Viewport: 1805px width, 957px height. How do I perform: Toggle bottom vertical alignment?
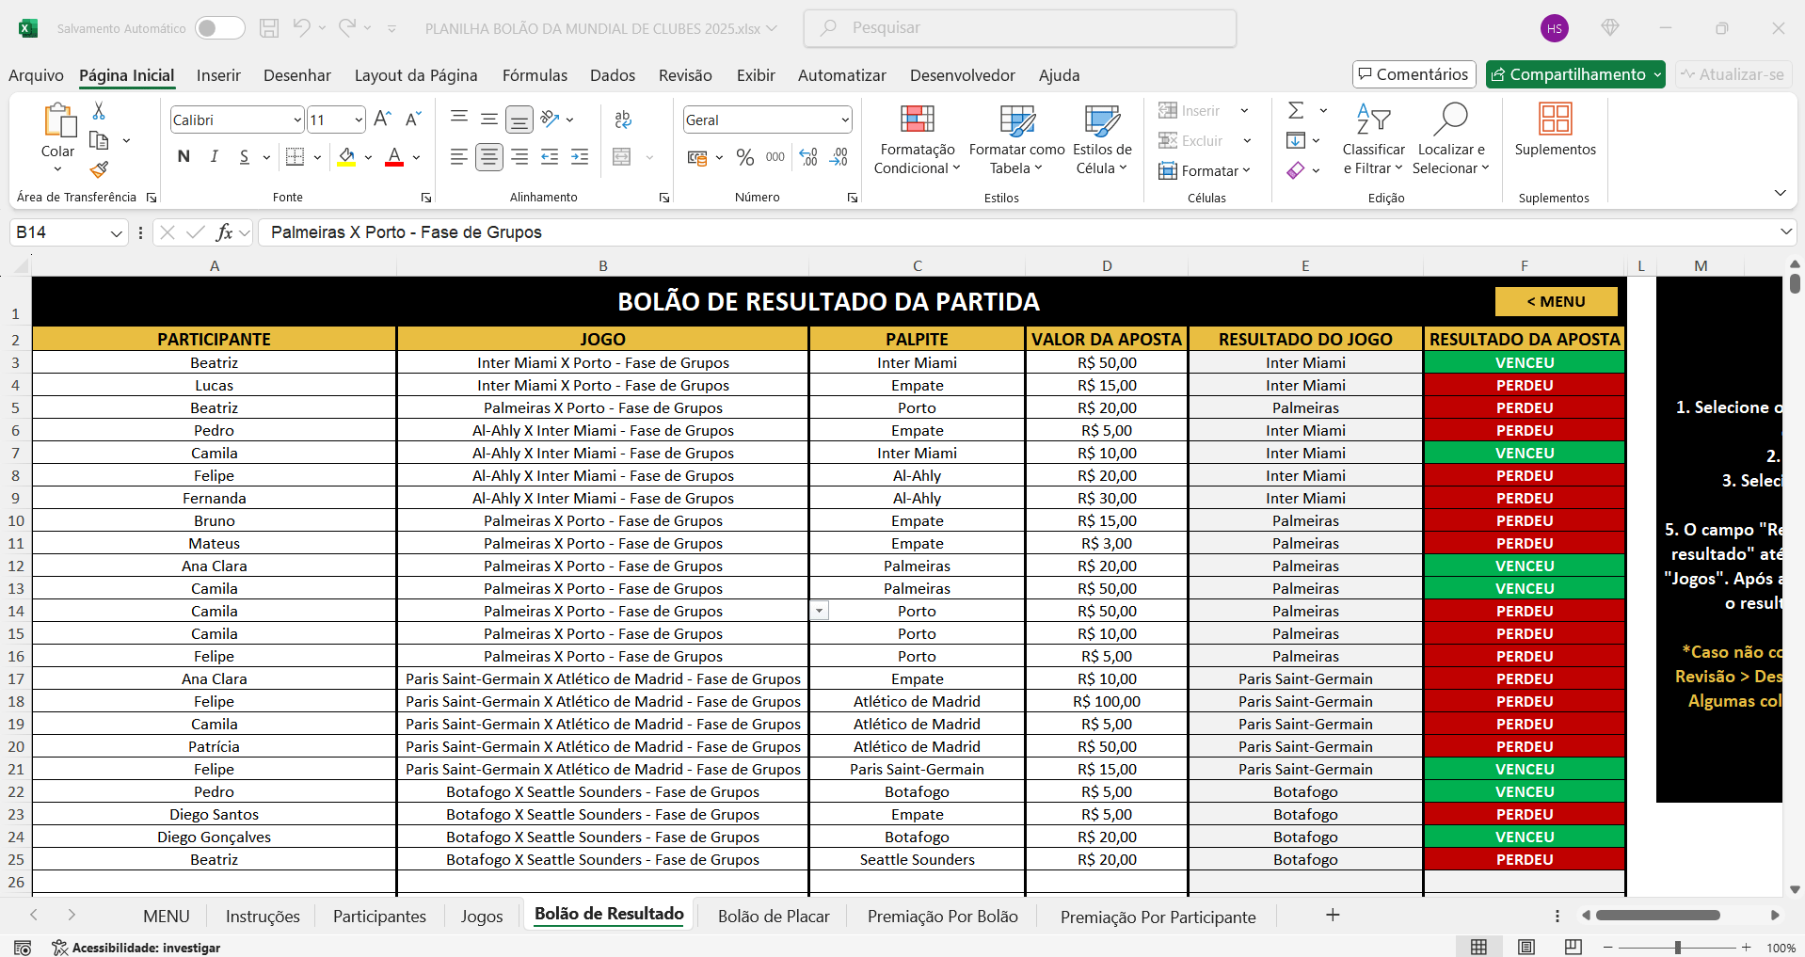click(x=519, y=120)
